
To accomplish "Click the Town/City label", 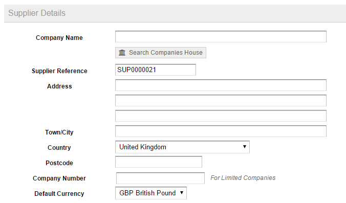I will point(59,132).
